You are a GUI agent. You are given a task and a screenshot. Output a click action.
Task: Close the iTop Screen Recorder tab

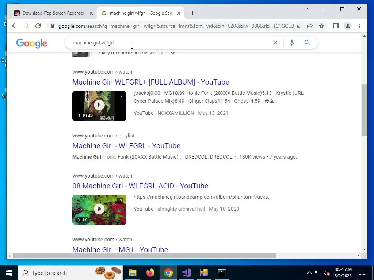[91, 13]
